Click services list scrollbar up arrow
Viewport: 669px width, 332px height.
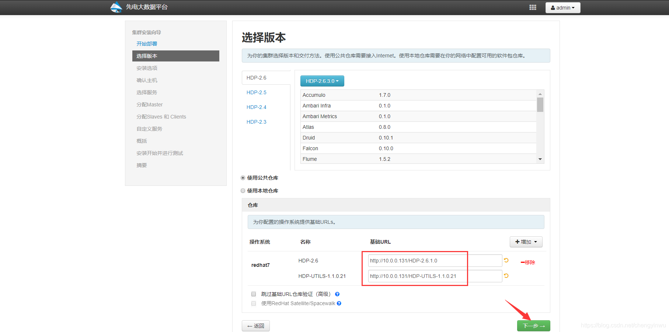540,94
